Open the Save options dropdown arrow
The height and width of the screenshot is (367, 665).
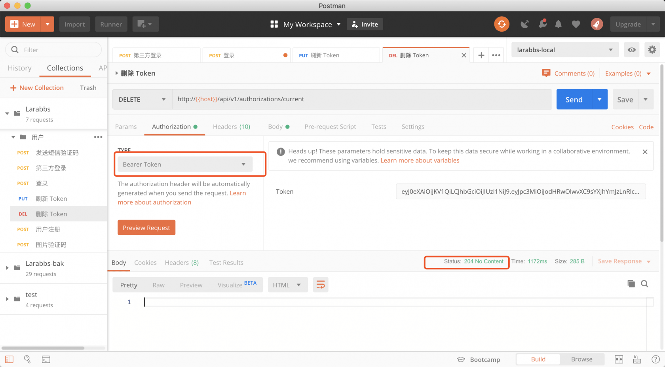(x=646, y=99)
